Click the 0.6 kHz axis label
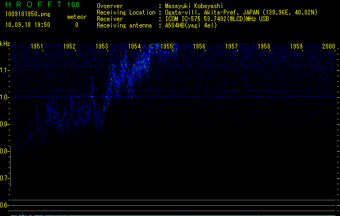This screenshot has width=340, height=216. (x=4, y=205)
